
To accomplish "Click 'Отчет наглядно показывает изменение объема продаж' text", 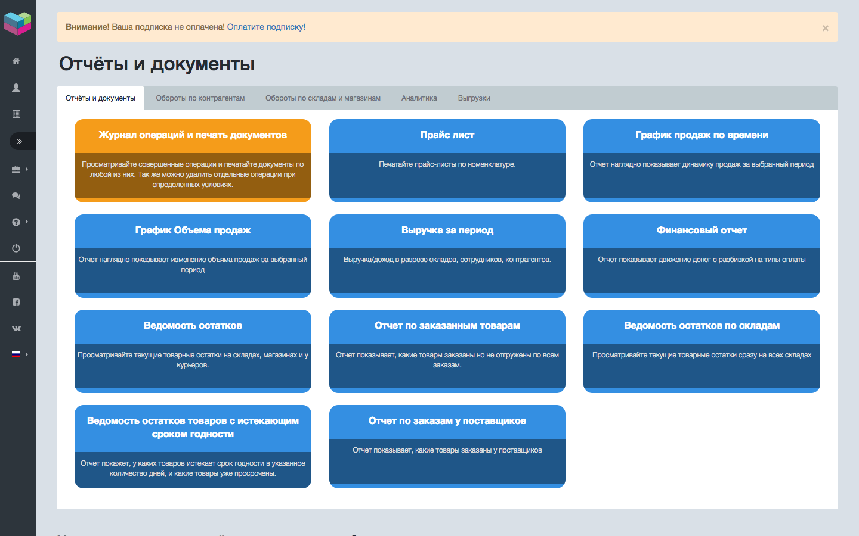I will tap(193, 264).
